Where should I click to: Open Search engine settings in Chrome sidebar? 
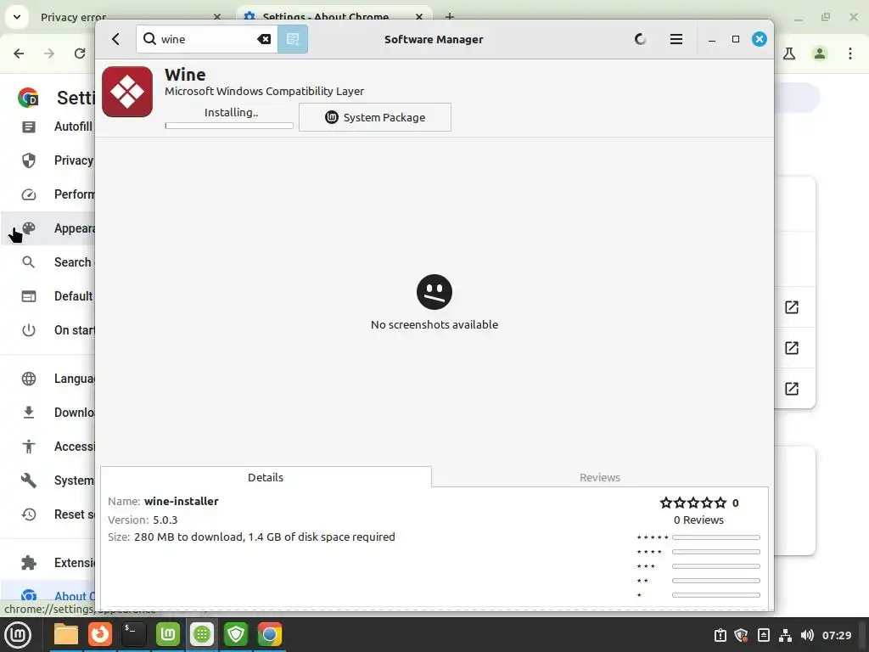[x=48, y=262]
